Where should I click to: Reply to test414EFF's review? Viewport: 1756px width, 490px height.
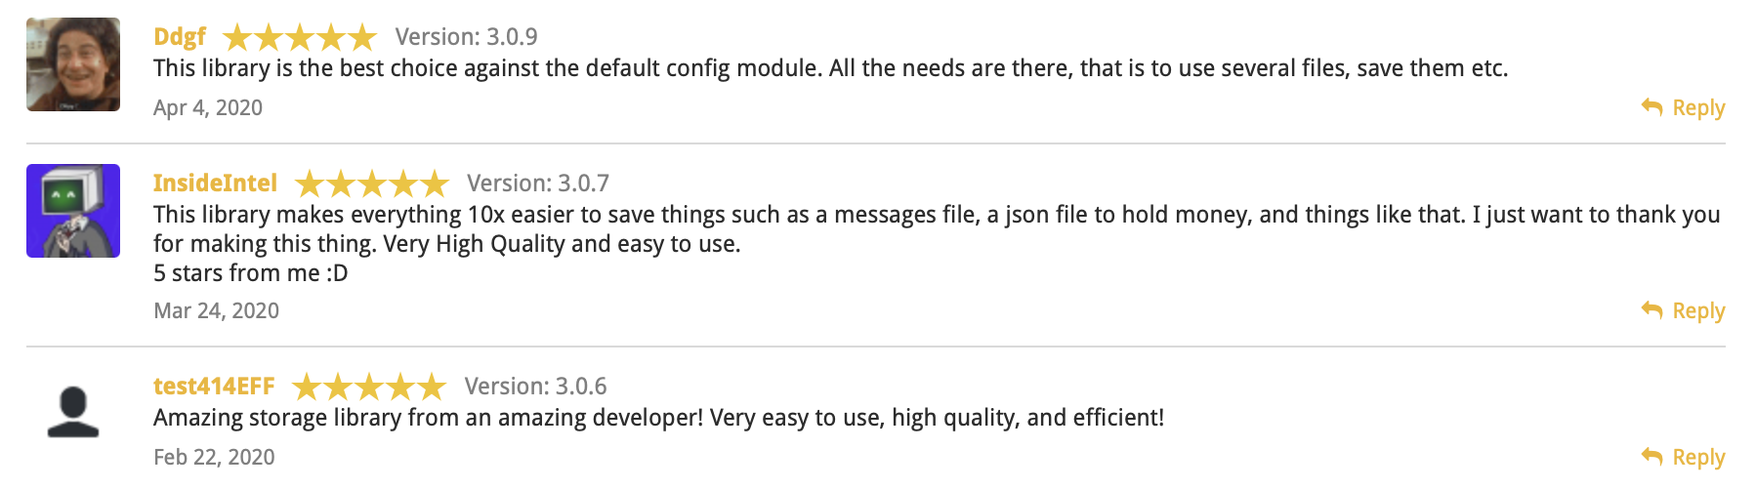click(x=1697, y=457)
